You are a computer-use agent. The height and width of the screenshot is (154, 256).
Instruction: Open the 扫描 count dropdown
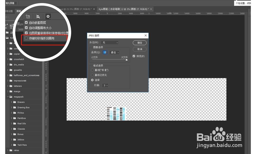[x=105, y=86]
